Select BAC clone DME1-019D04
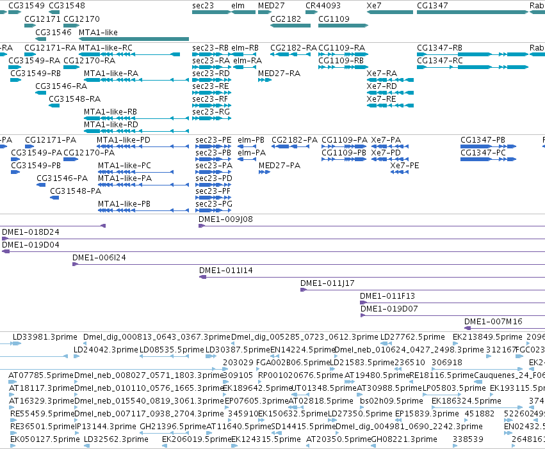This screenshot has width=545, height=449. (x=273, y=251)
